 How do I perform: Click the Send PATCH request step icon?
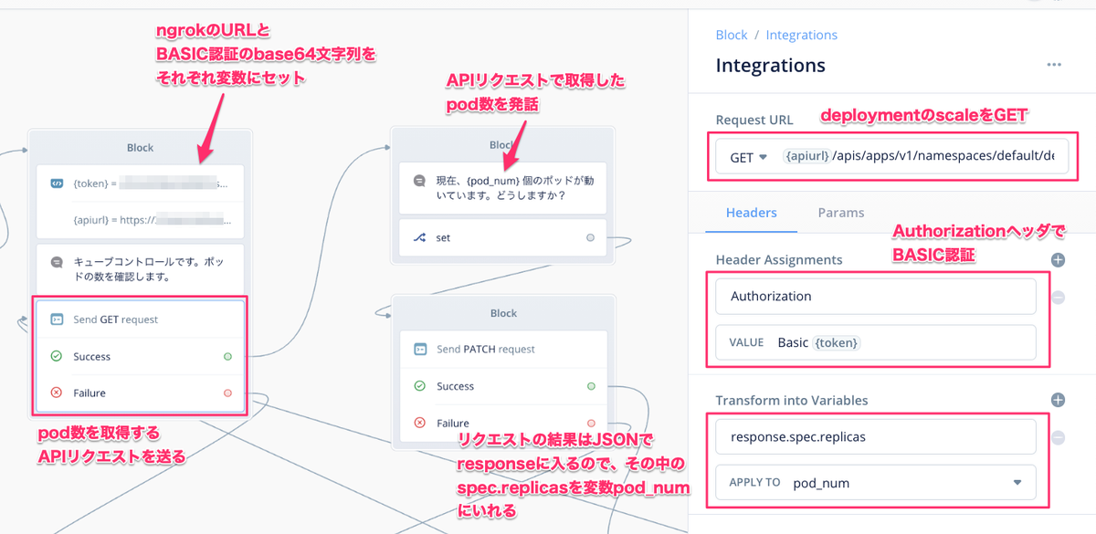tap(420, 349)
